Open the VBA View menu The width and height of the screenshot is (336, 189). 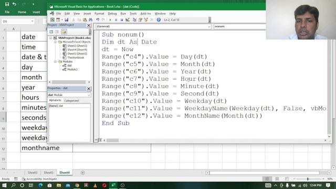(77, 14)
